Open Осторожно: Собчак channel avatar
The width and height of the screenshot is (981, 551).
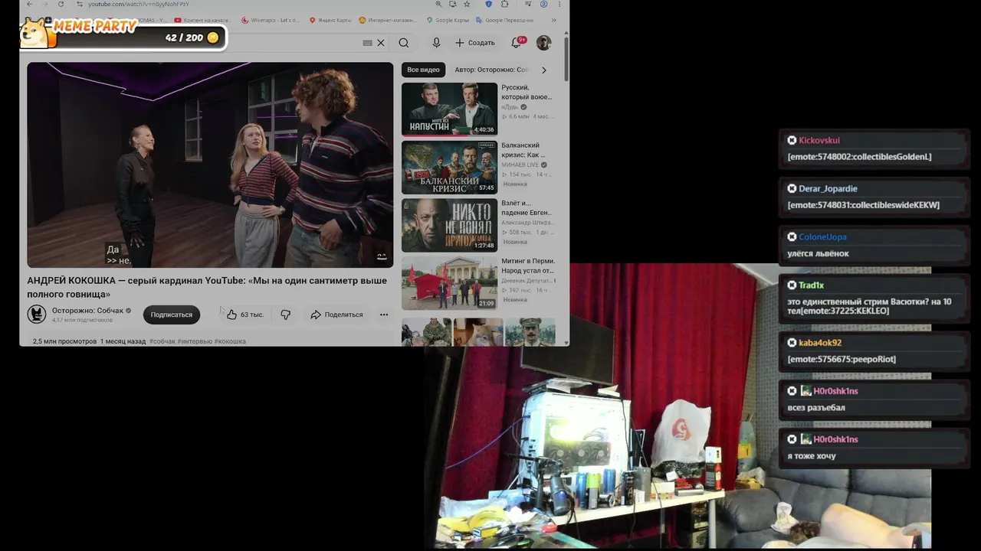tap(37, 314)
